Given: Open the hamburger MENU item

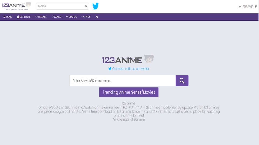Looking at the screenshot, I should coord(8,17).
